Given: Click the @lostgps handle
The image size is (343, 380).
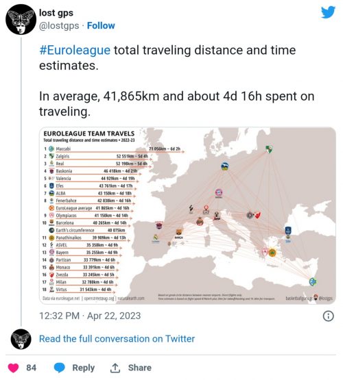Looking at the screenshot, I should point(59,26).
